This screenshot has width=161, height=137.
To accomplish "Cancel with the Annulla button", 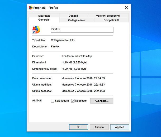I will 99,127.
